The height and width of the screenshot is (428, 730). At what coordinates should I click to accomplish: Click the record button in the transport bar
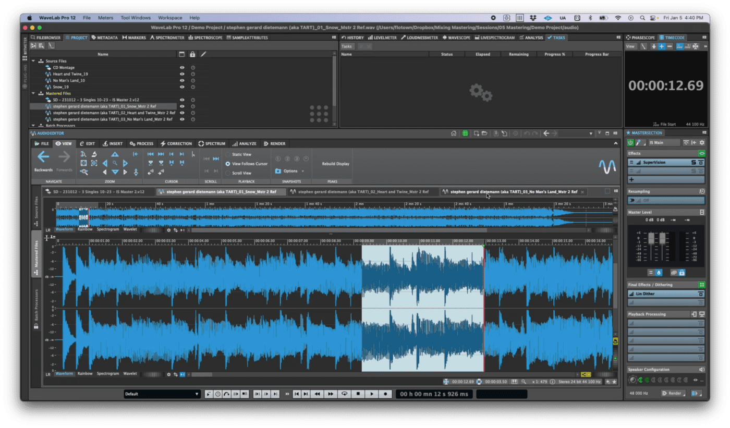[x=385, y=394]
